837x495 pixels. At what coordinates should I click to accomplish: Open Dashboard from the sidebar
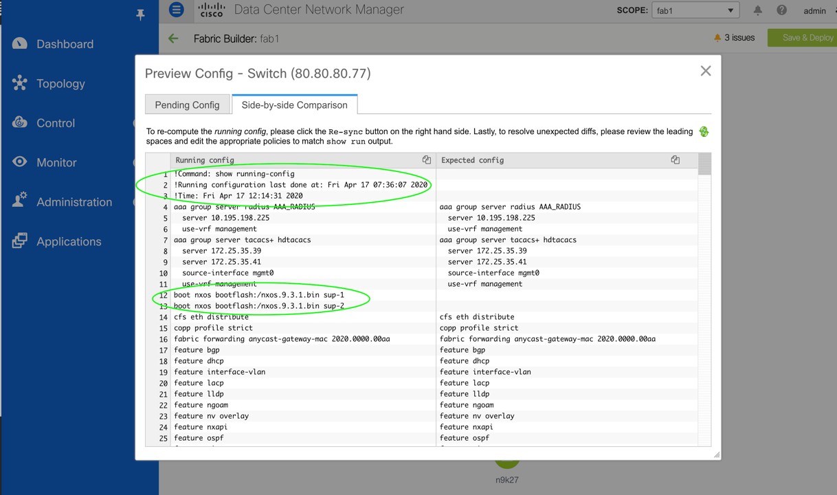(x=65, y=44)
